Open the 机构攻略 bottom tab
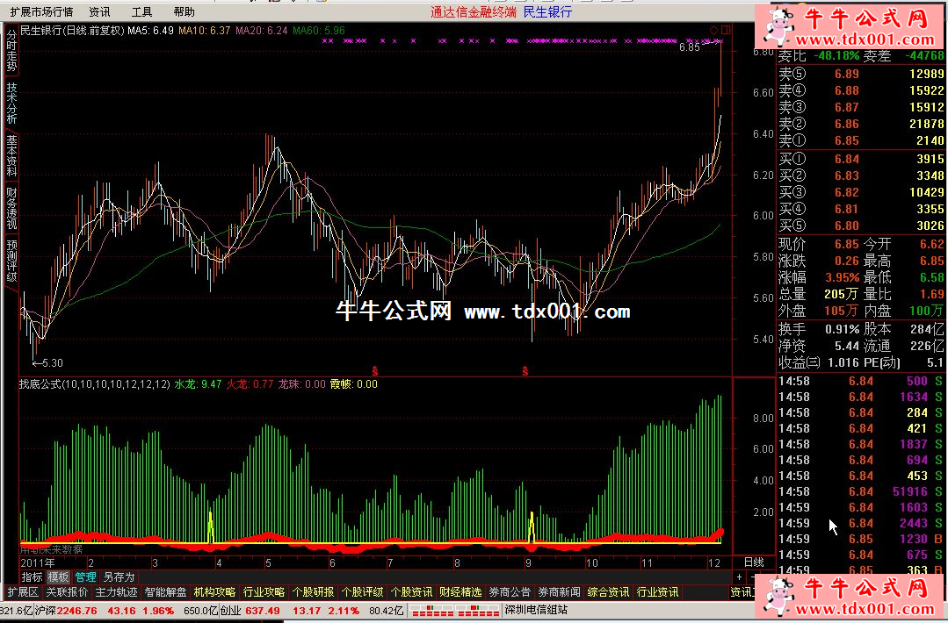 point(214,592)
